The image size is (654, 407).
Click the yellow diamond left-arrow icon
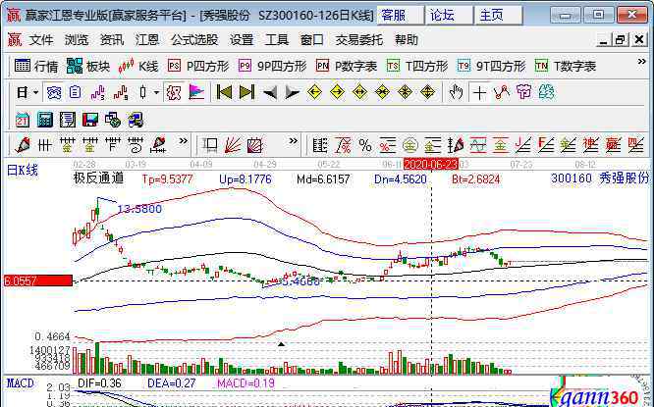[x=314, y=92]
